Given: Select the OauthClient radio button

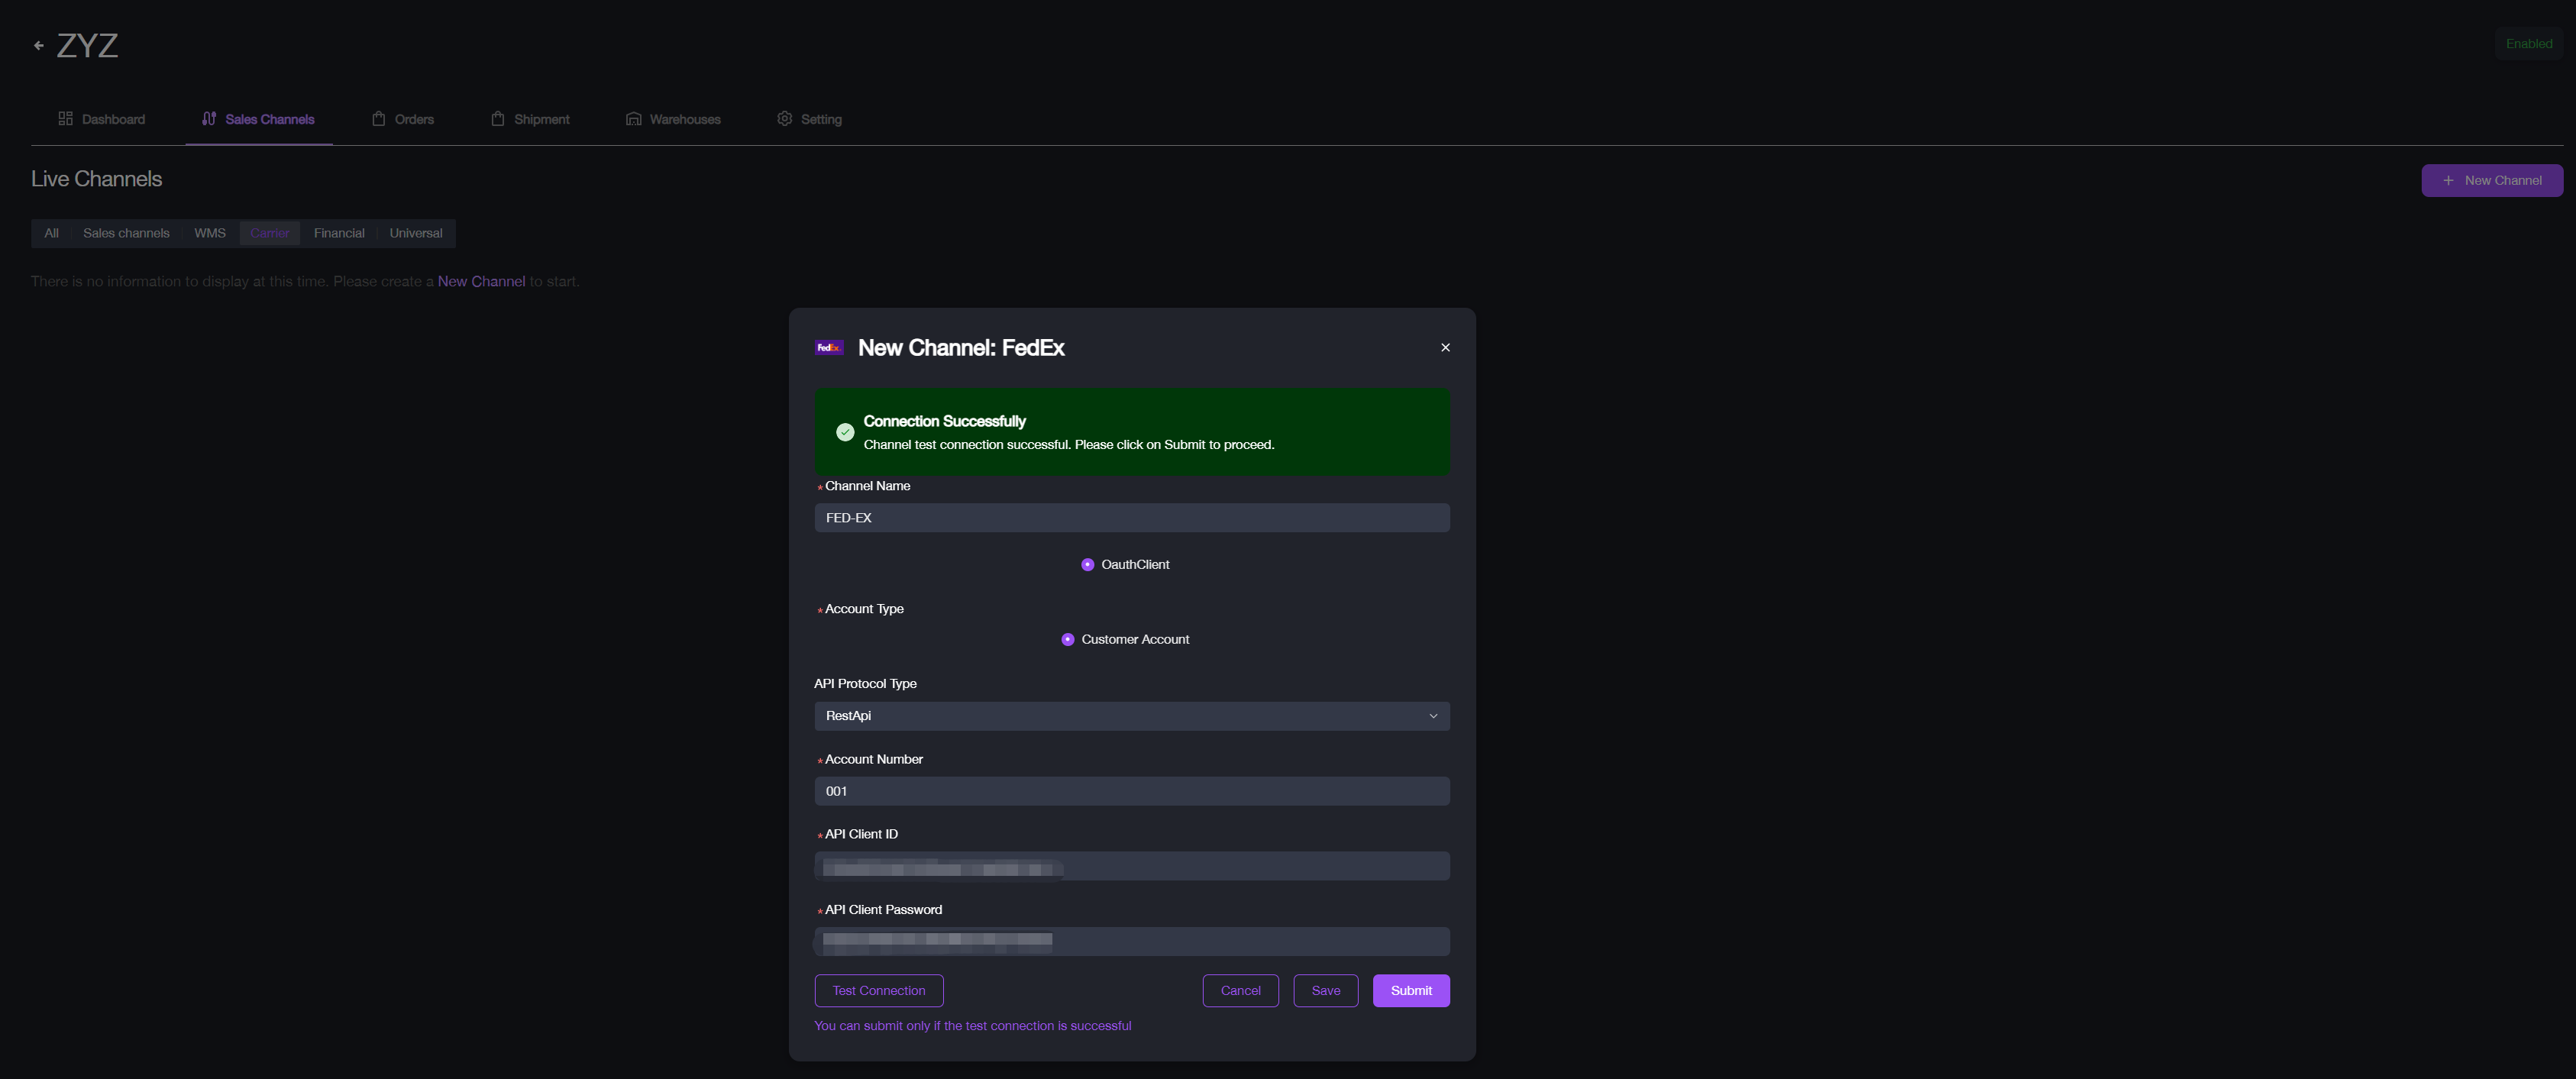Looking at the screenshot, I should pyautogui.click(x=1087, y=565).
